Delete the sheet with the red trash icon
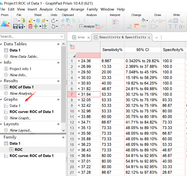This screenshot has height=176, width=187. click(x=30, y=26)
